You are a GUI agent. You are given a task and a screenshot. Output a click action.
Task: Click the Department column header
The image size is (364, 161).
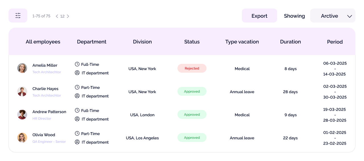(x=91, y=42)
